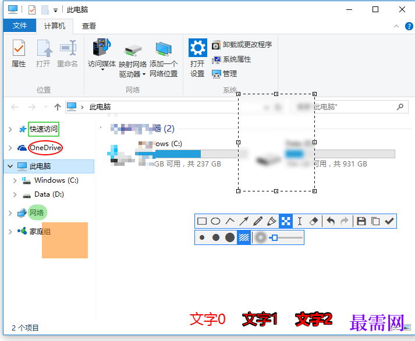Switch to the 查看 ribbon tab

(x=89, y=26)
